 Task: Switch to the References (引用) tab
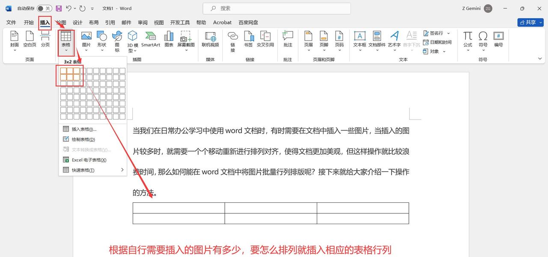(x=110, y=23)
